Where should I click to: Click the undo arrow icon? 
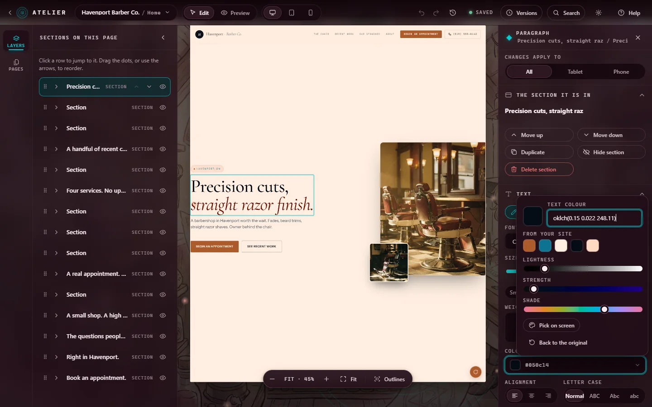click(422, 13)
